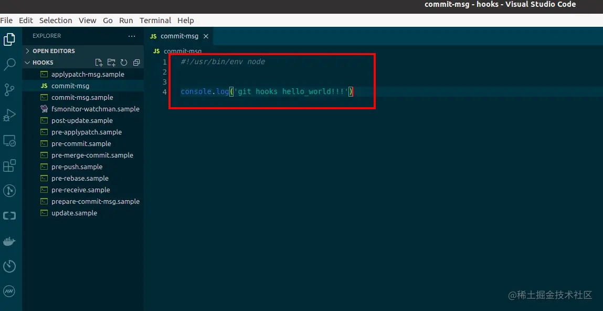Click JS icon in the breadcrumb
Viewport: 603px width, 311px height.
[x=156, y=51]
